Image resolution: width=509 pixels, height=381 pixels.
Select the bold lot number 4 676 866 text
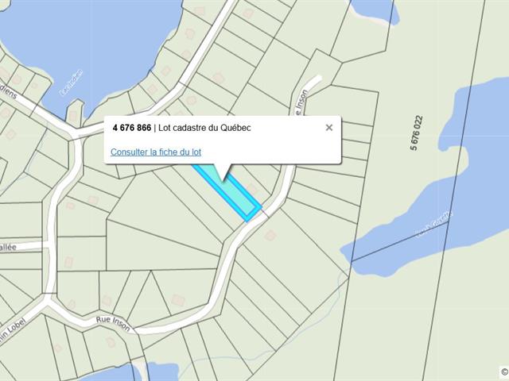(132, 128)
